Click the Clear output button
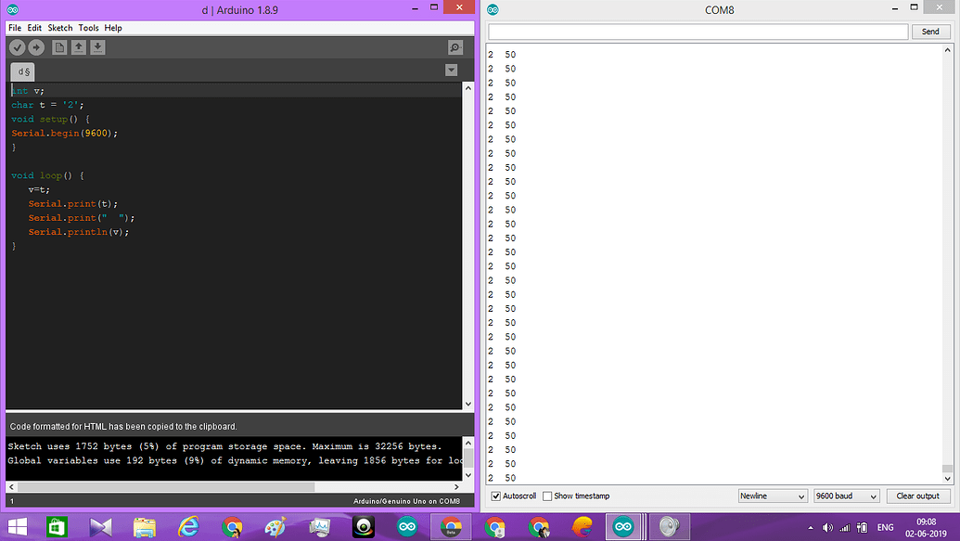The image size is (960, 541). [917, 496]
